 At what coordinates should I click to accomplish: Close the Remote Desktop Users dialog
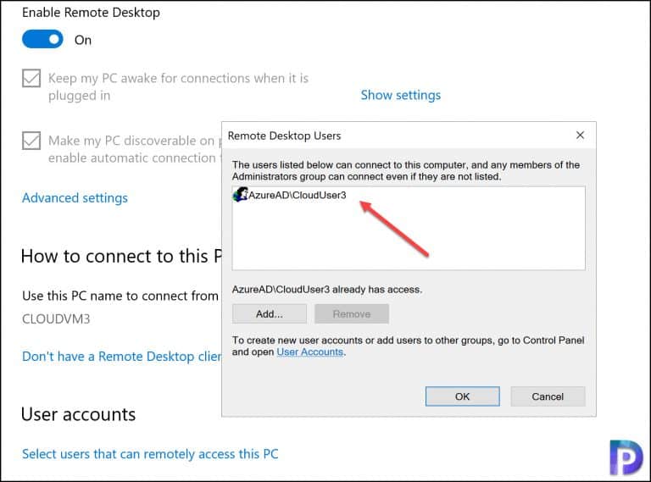coord(580,136)
